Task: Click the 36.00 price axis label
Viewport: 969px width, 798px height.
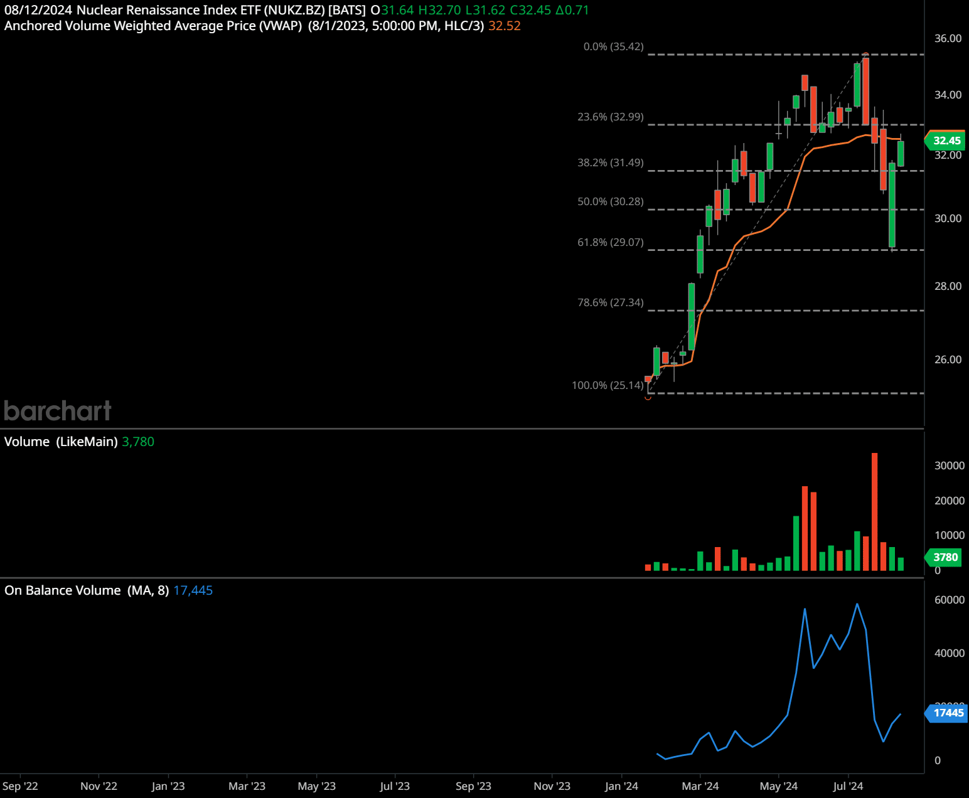Action: (948, 38)
